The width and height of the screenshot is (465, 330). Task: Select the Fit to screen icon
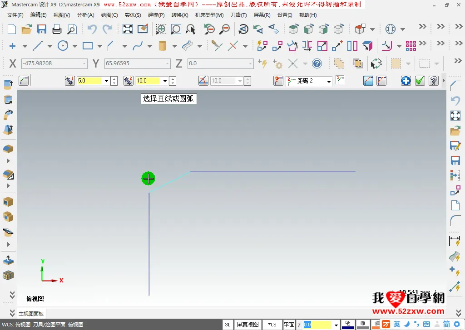coord(128,29)
